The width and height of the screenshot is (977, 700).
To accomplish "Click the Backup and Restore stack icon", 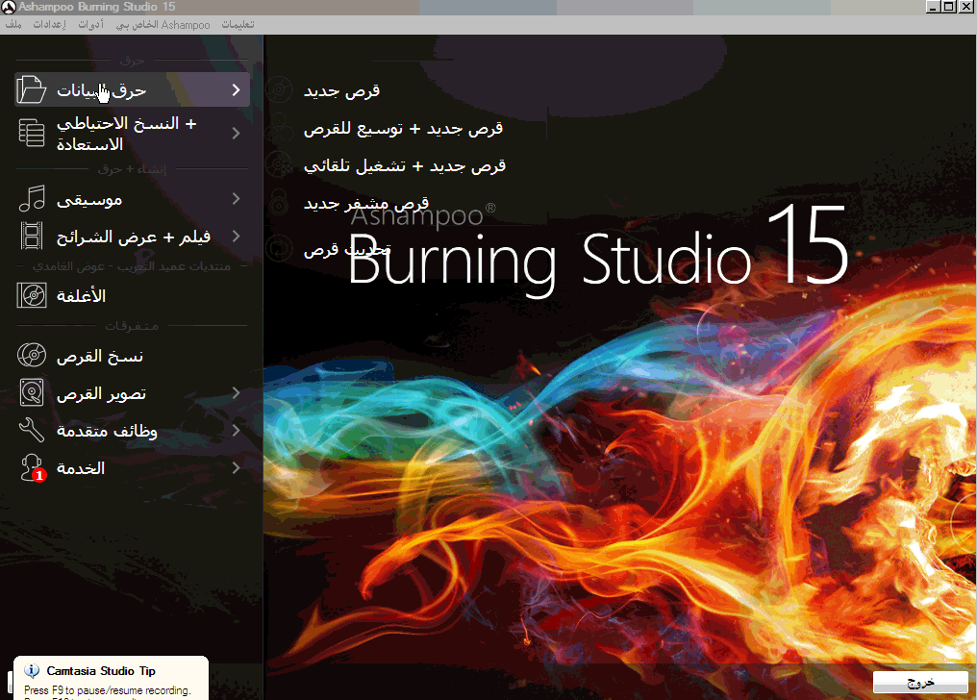I will 32,134.
